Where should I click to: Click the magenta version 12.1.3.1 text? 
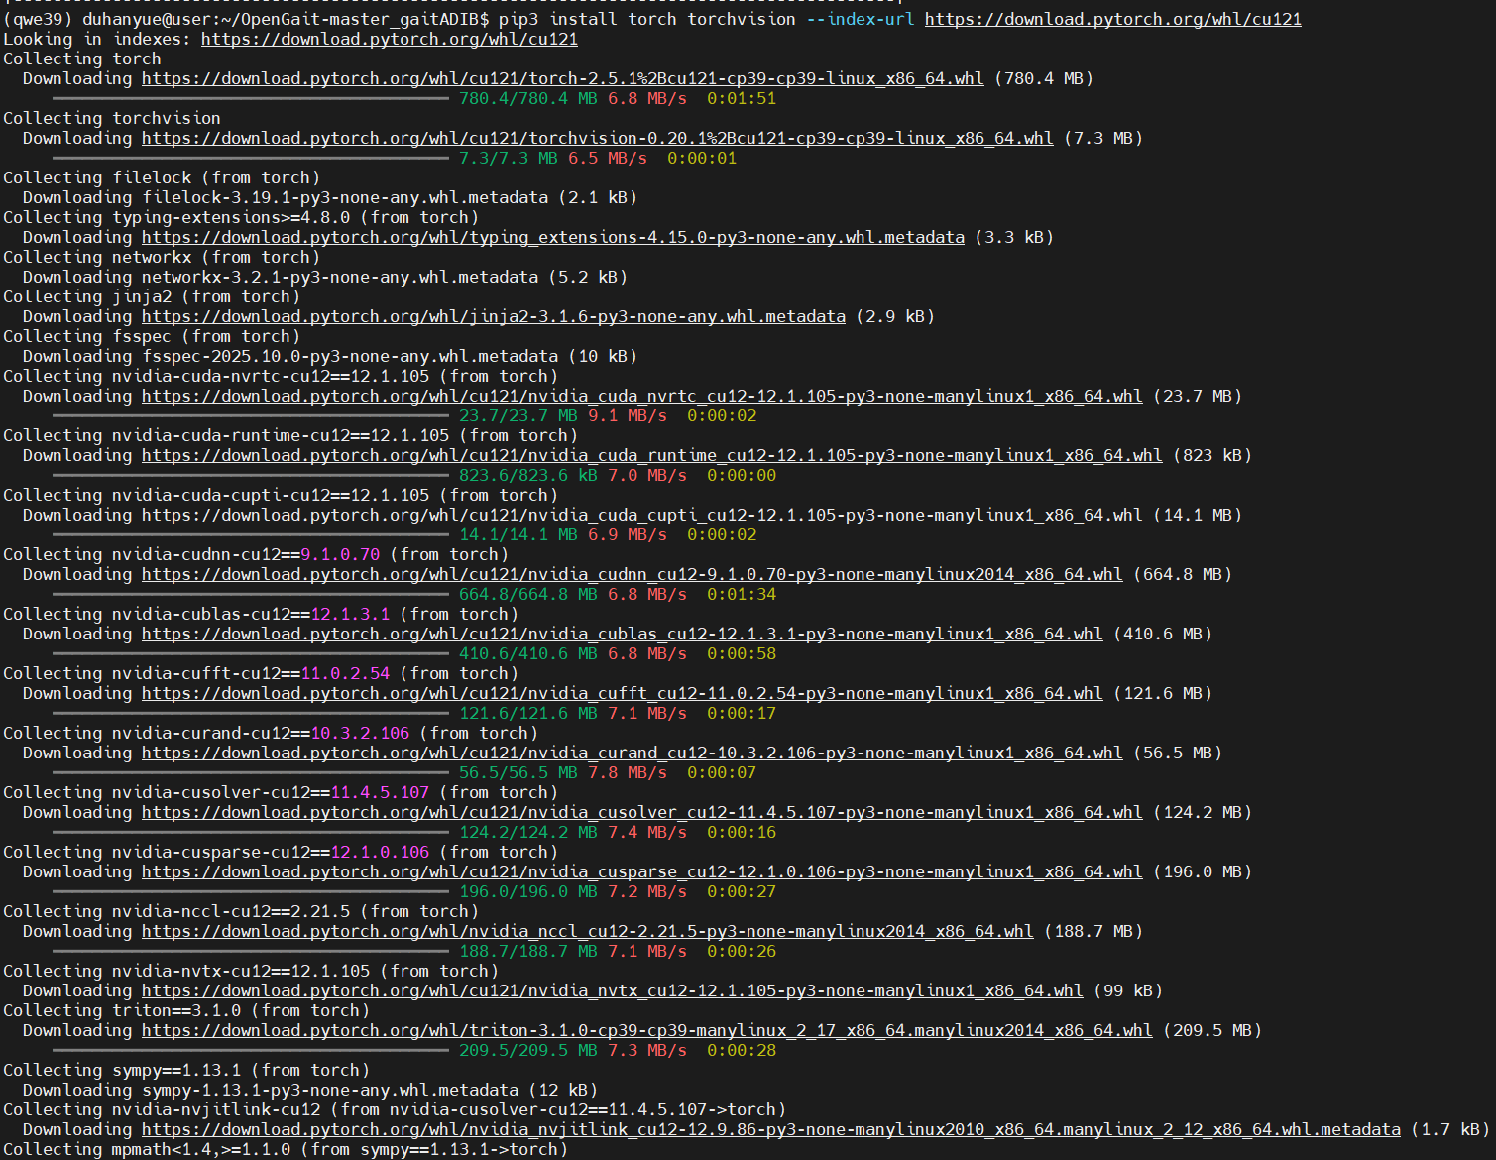tap(350, 614)
